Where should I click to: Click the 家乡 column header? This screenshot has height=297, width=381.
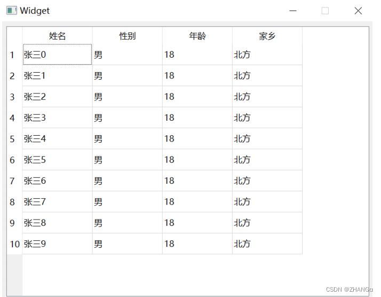pyautogui.click(x=267, y=36)
